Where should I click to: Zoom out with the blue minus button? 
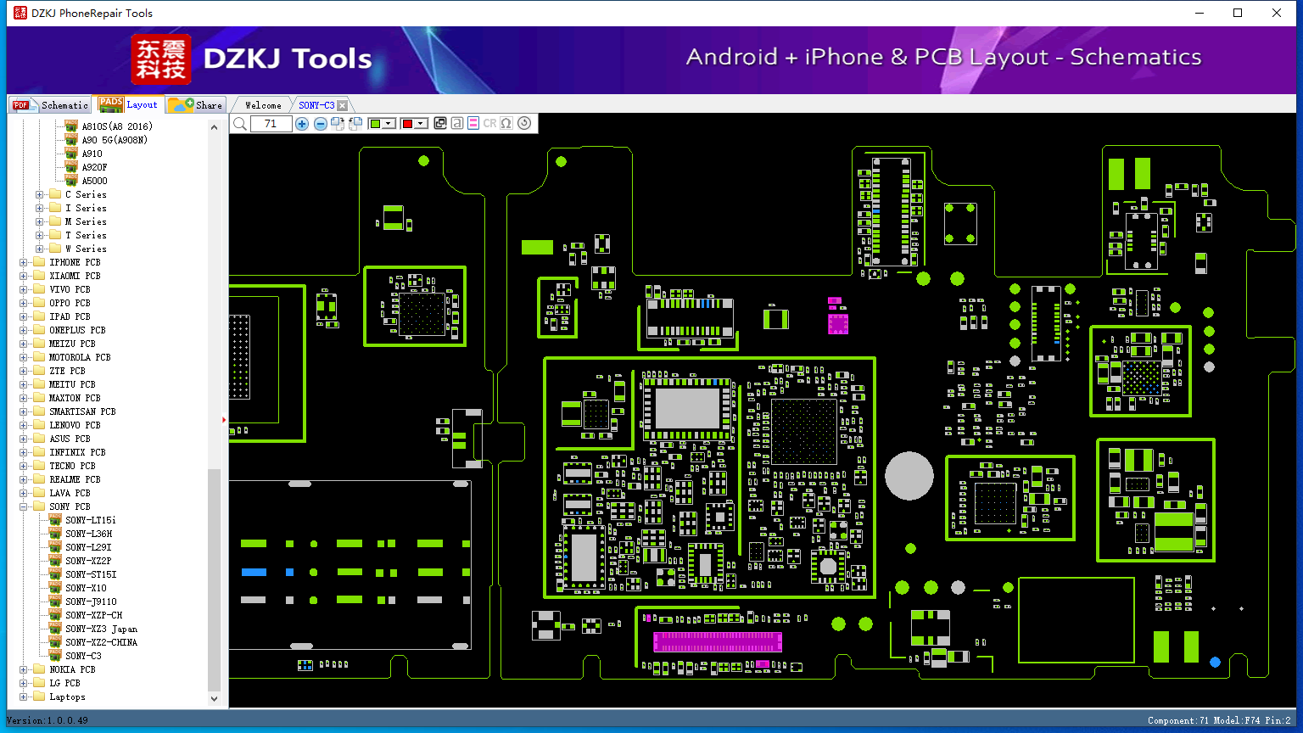[320, 124]
